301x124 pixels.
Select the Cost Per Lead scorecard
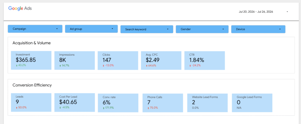click(x=74, y=102)
